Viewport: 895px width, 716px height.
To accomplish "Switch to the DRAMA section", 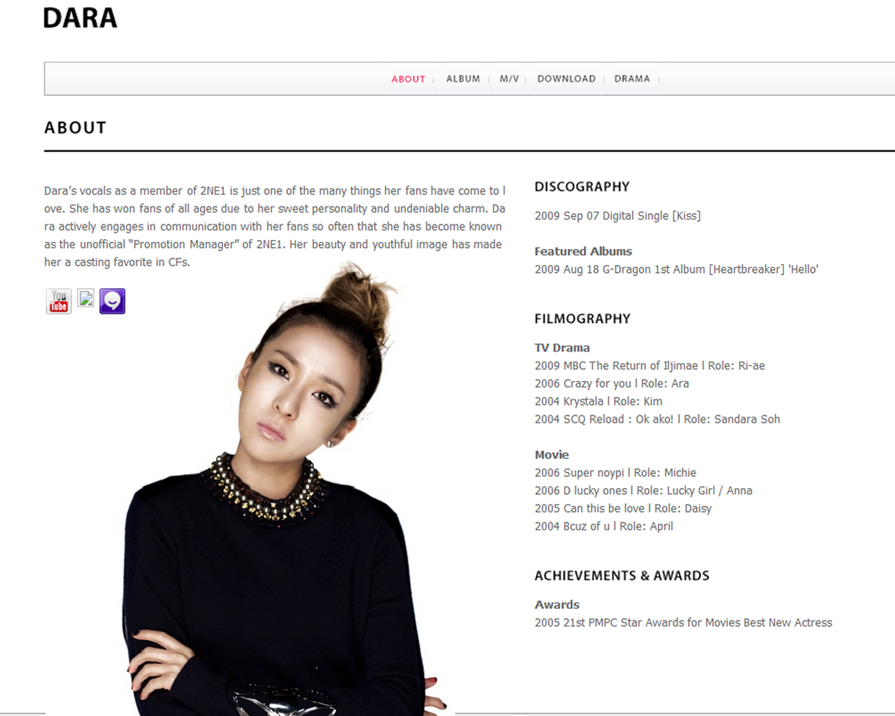I will [632, 79].
